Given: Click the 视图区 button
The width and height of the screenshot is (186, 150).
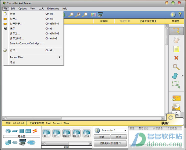Looking at the screenshot, I should (175, 21).
